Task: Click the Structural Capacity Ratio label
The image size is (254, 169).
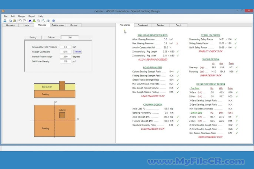Action: click(144, 125)
